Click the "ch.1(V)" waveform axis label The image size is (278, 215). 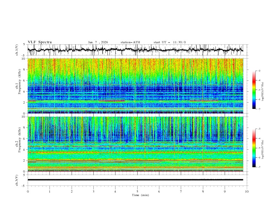pyautogui.click(x=17, y=50)
